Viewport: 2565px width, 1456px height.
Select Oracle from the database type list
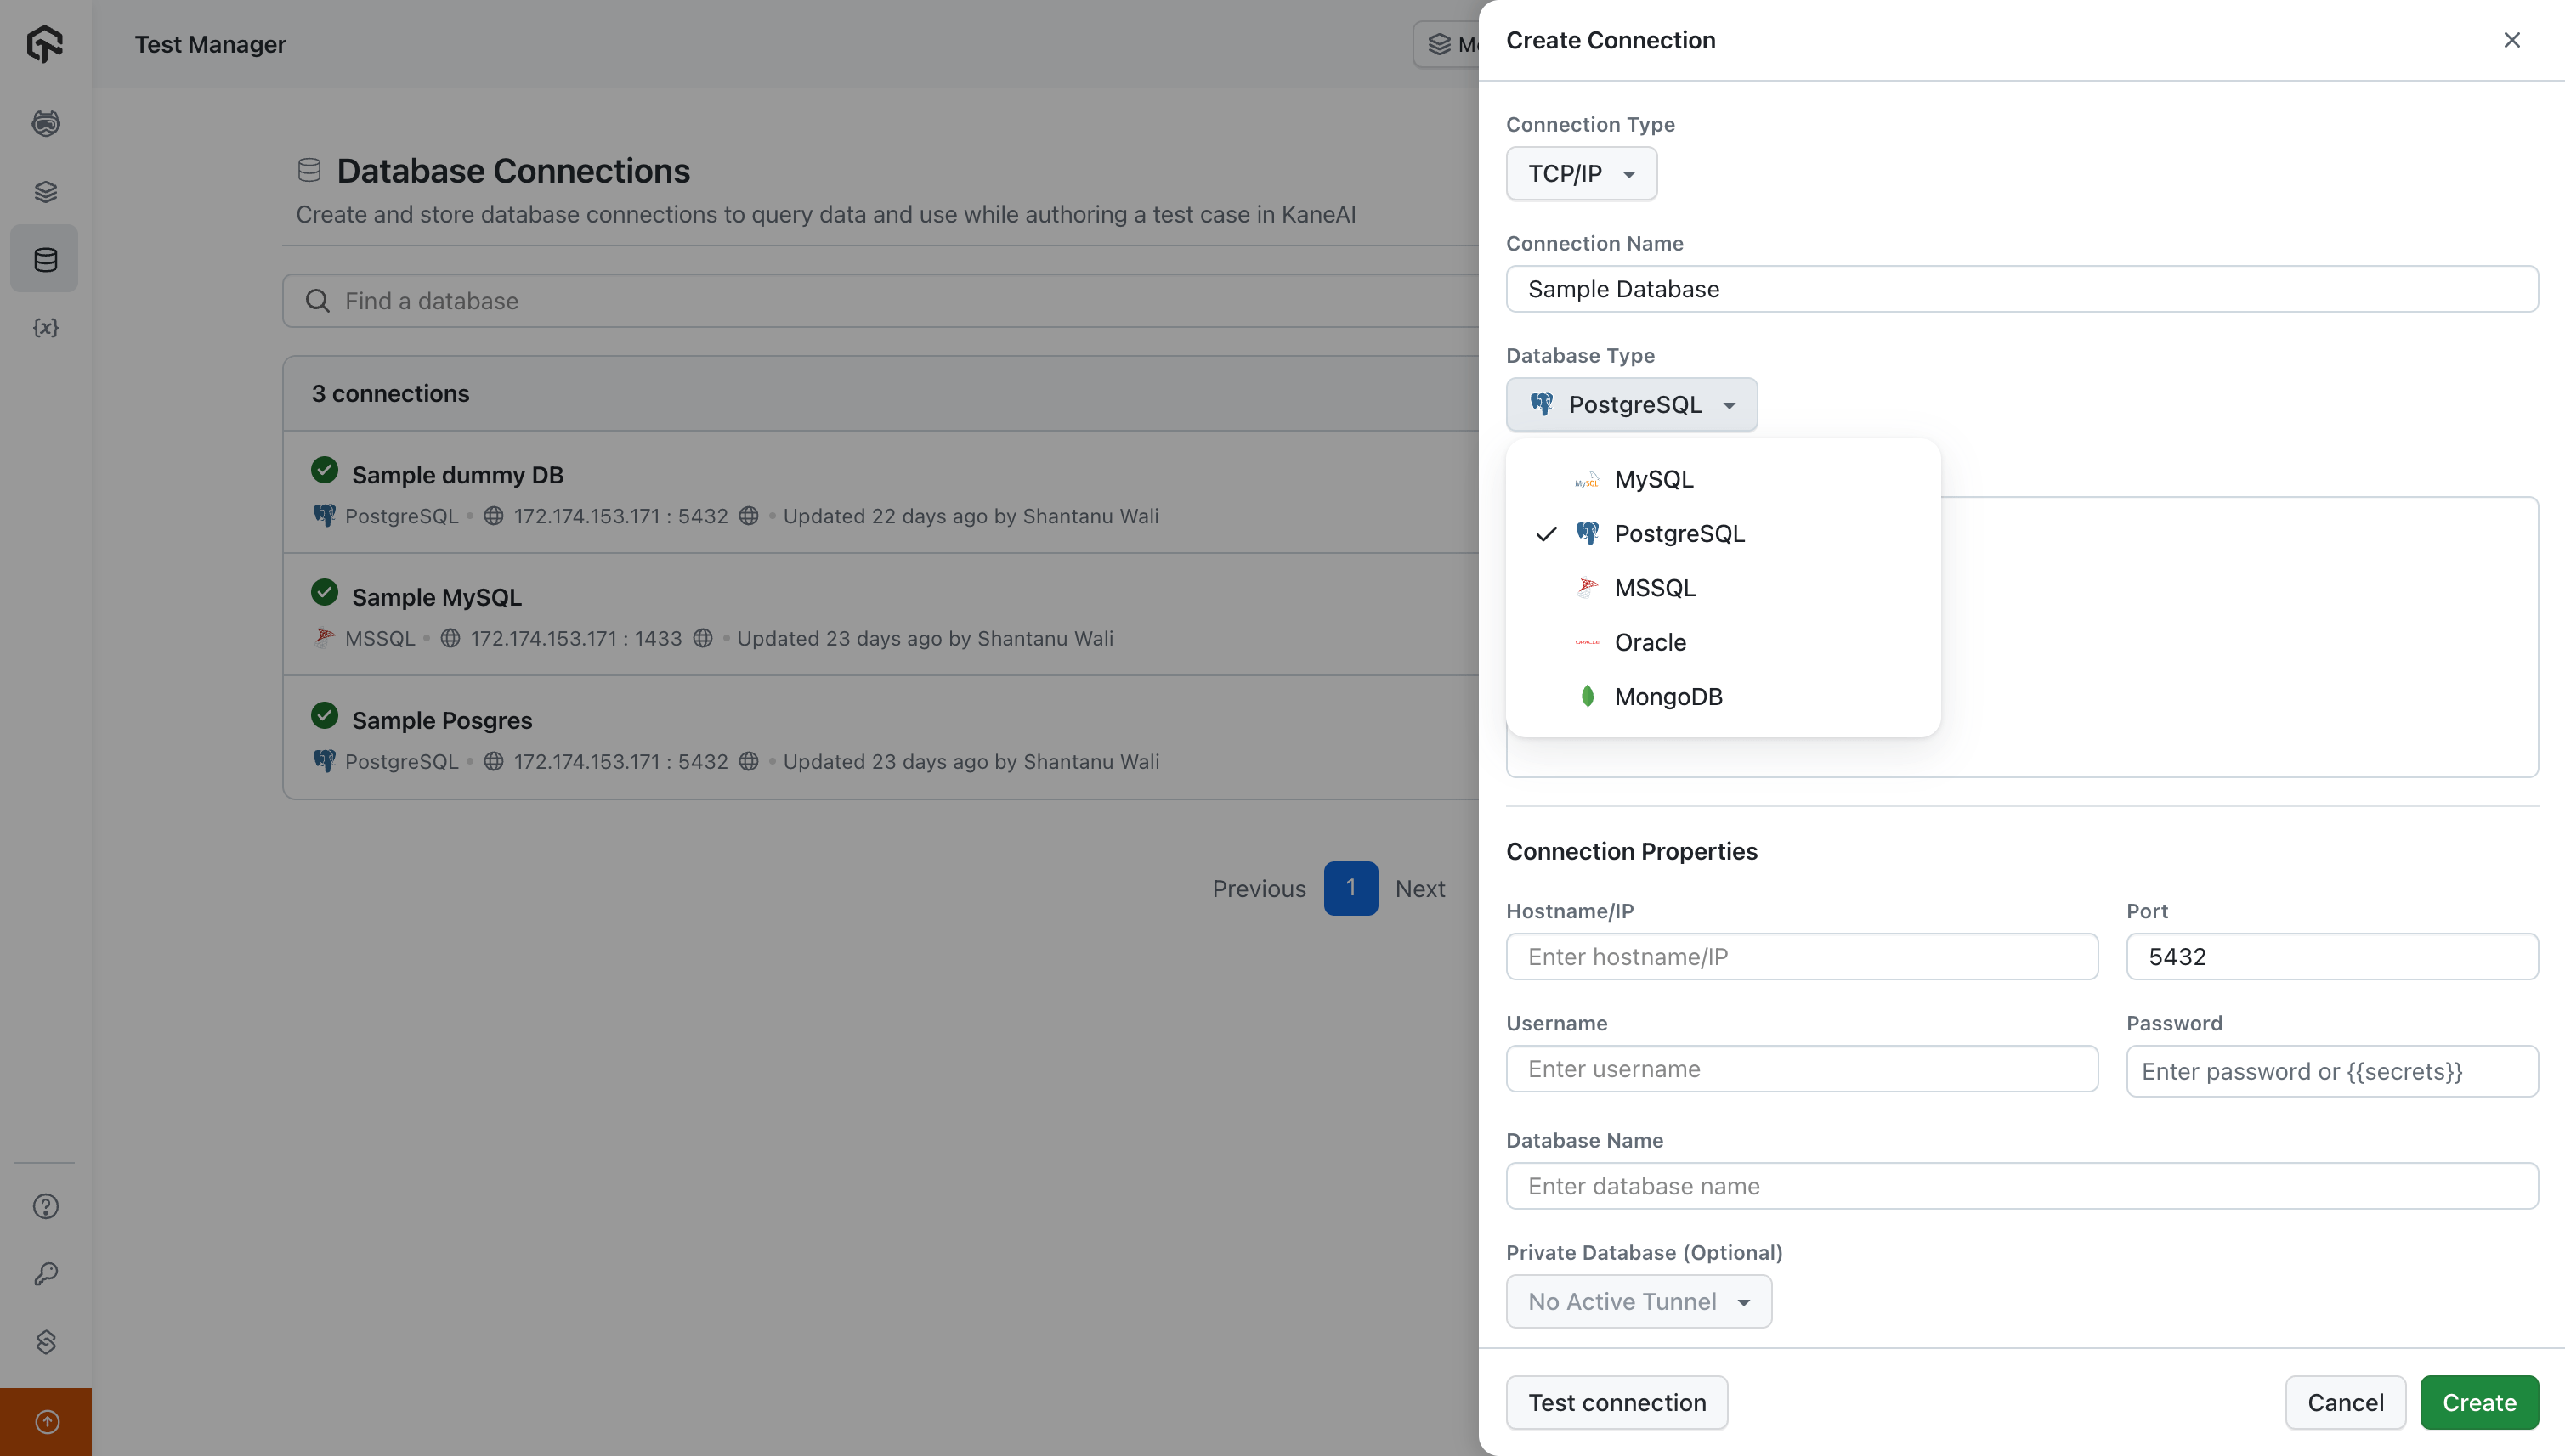click(1649, 642)
